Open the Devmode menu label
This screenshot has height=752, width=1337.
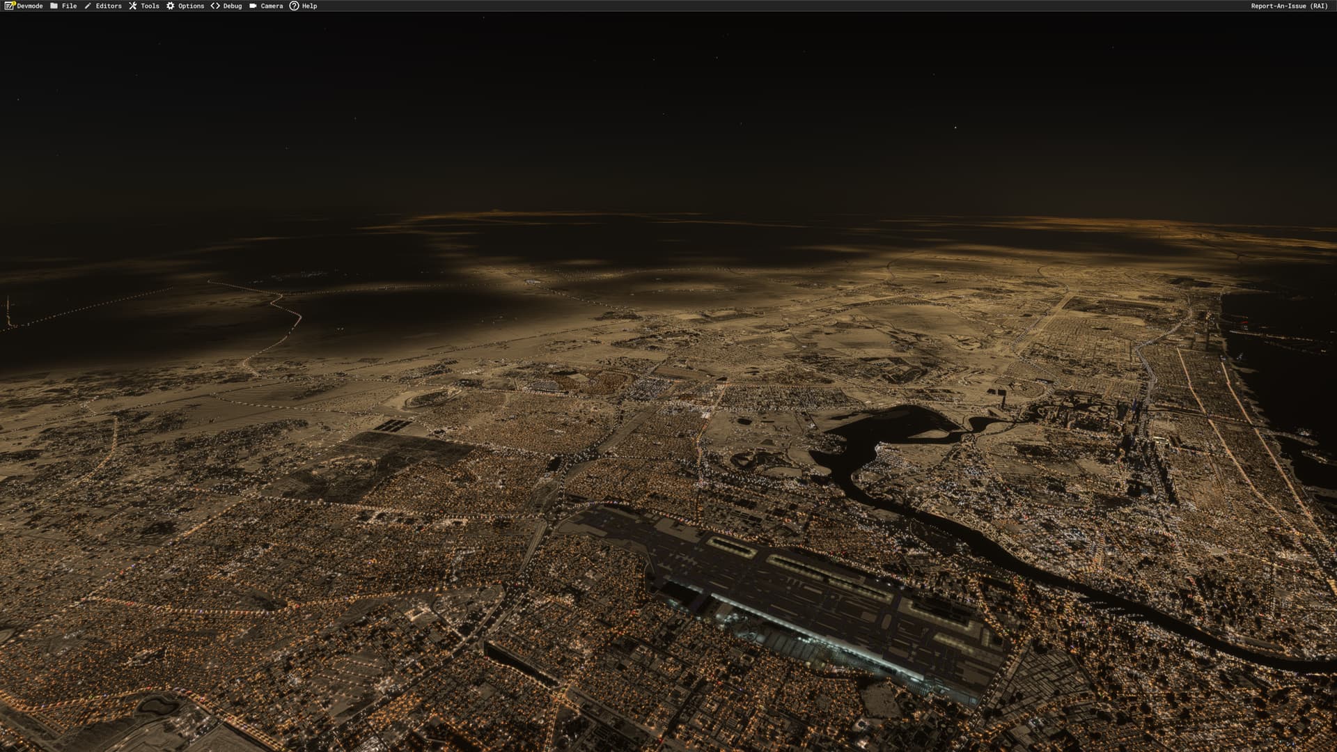click(30, 6)
